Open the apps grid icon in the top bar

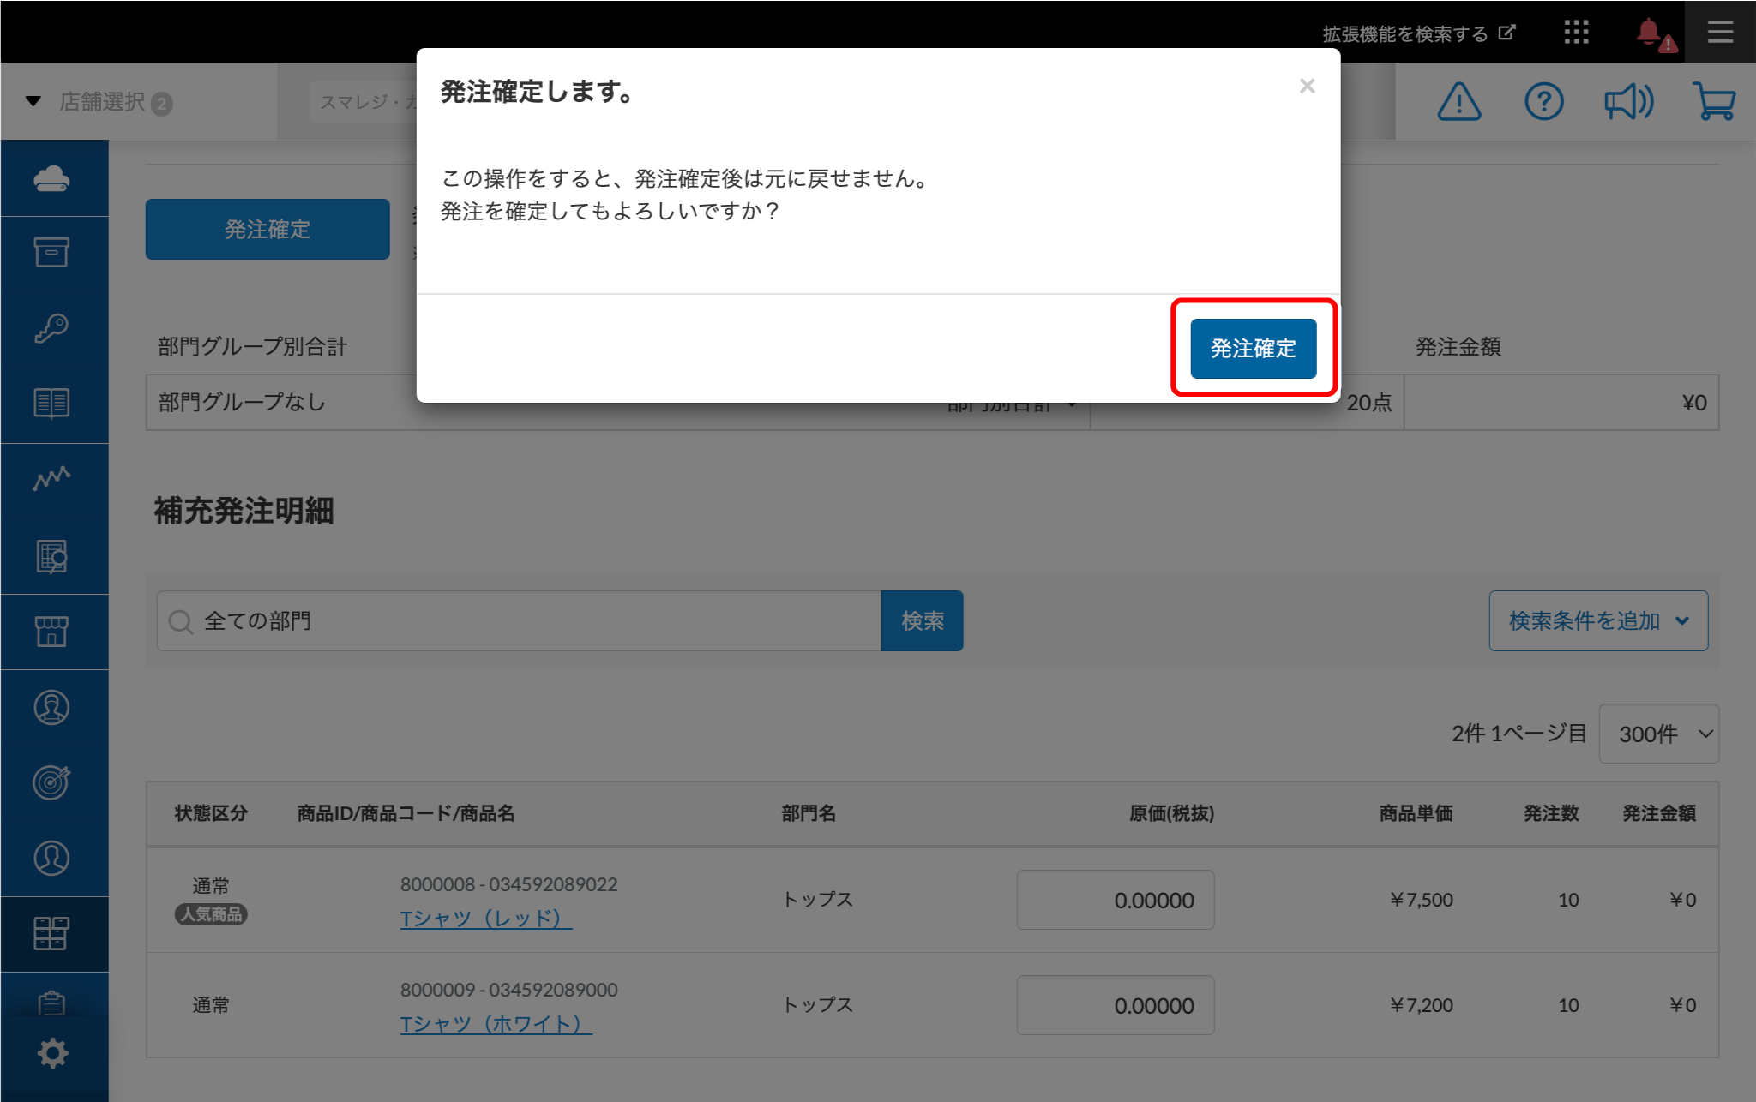click(1576, 33)
